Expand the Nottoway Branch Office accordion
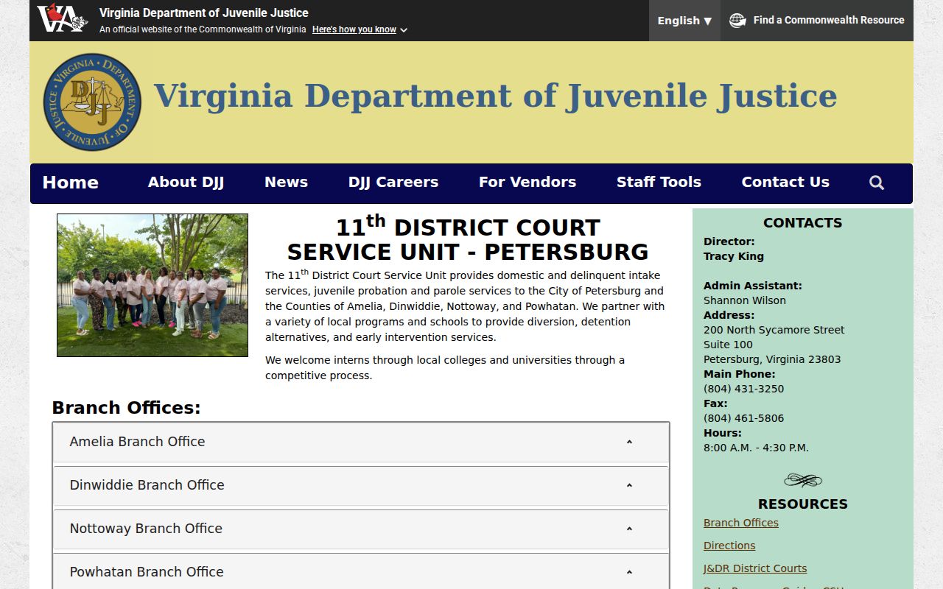 click(x=361, y=529)
